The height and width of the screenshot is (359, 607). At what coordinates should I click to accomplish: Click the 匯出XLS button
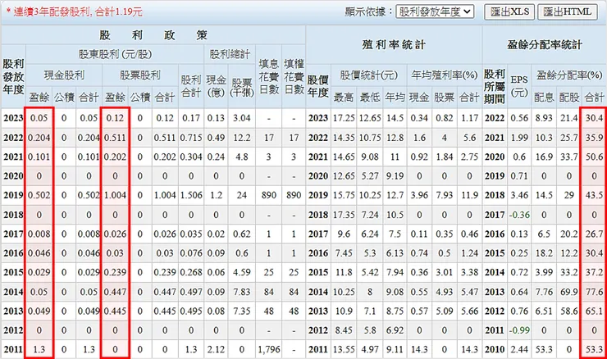pyautogui.click(x=509, y=12)
